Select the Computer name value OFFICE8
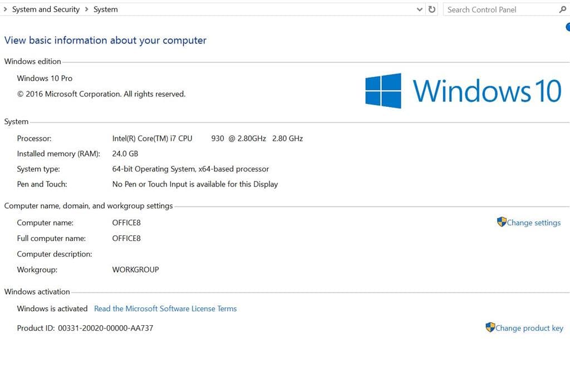Viewport: 570px width, 373px height. click(126, 223)
